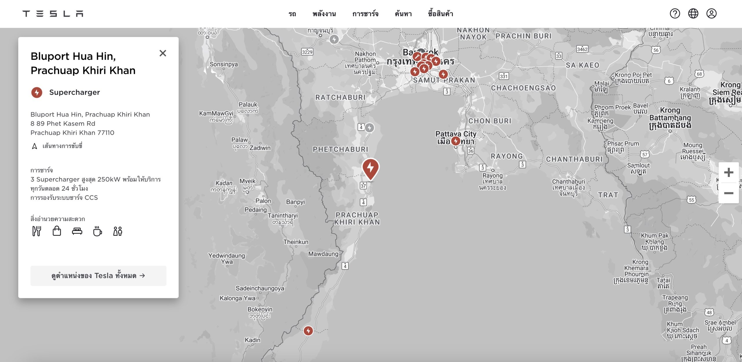The image size is (742, 362).
Task: Click the Tesla logo
Action: (x=53, y=14)
